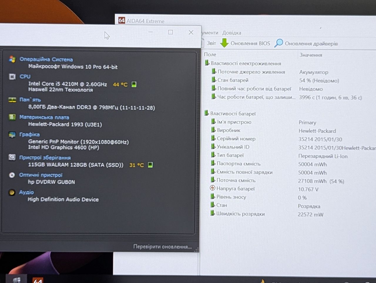Open the Пристрої зберігання section heading
Image resolution: width=376 pixels, height=283 pixels.
pyautogui.click(x=45, y=158)
